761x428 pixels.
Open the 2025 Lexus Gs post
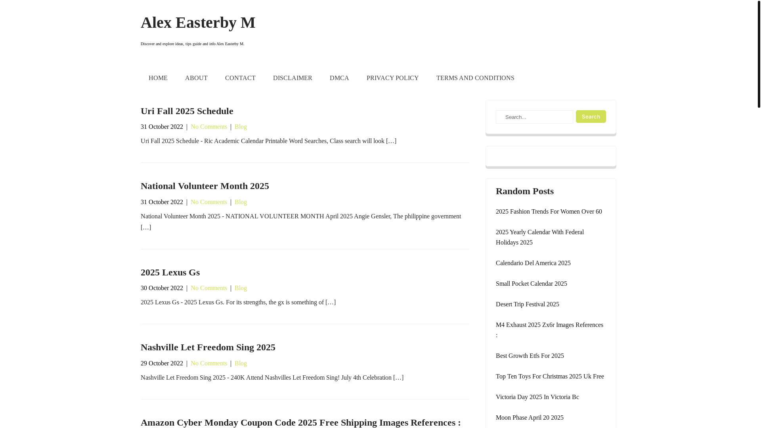click(x=170, y=272)
